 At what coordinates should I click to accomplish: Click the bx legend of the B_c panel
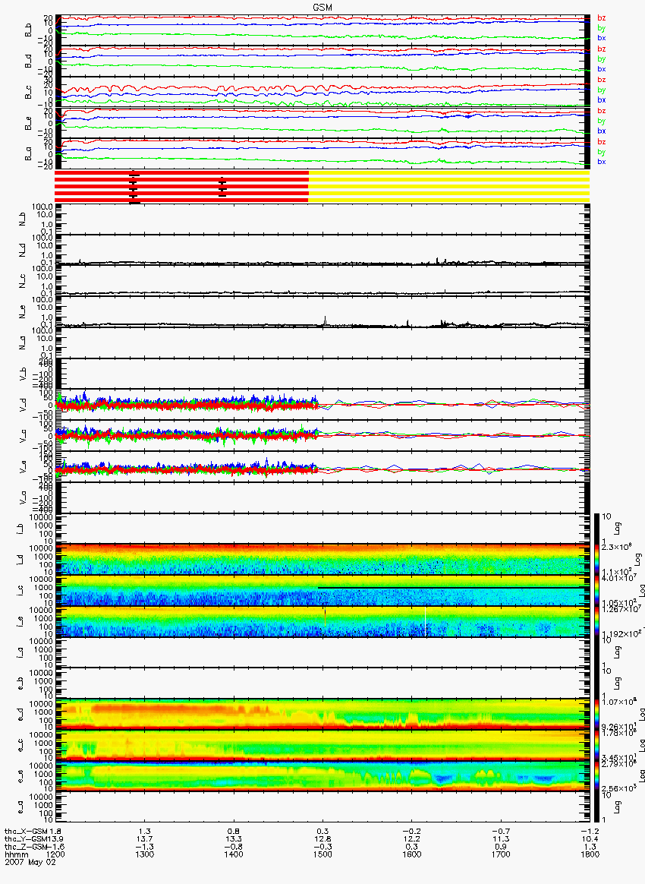[x=601, y=99]
